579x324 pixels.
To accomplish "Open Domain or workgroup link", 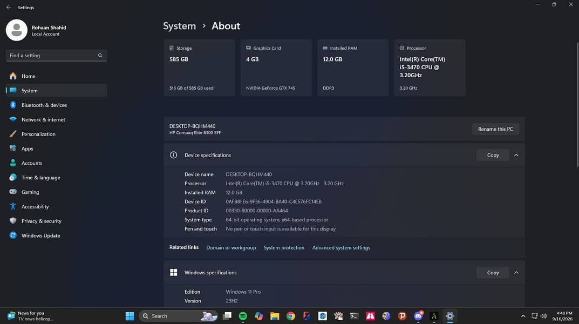I will point(231,247).
